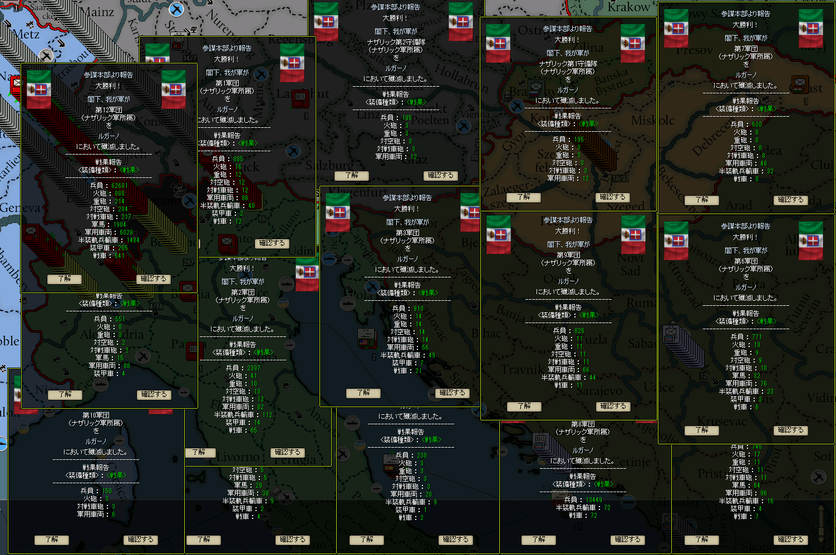Image resolution: width=836 pixels, height=555 pixels.
Task: Select the Spanish flag unit counter
Action: tap(391, 463)
